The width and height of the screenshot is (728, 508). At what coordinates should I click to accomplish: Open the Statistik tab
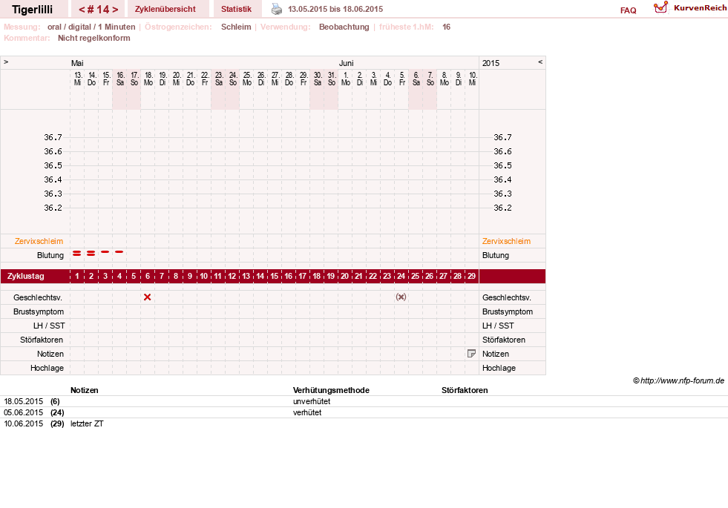pyautogui.click(x=236, y=9)
